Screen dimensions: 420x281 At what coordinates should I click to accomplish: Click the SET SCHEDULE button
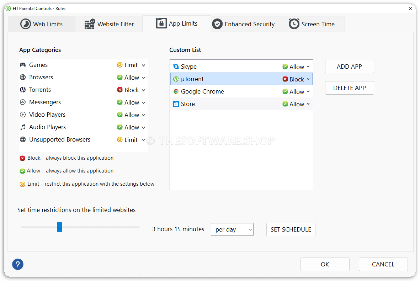pyautogui.click(x=291, y=229)
